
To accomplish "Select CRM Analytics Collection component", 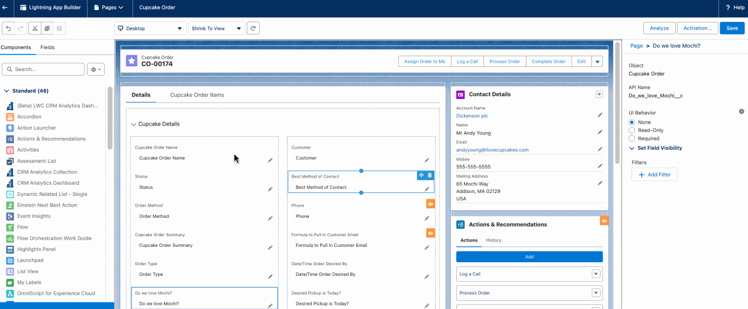I will tap(47, 172).
